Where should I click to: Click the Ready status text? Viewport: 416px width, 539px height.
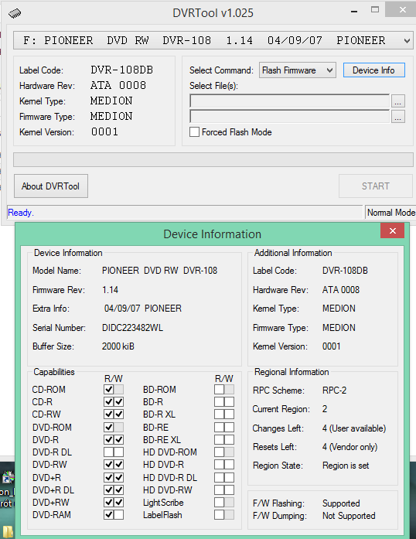21,213
